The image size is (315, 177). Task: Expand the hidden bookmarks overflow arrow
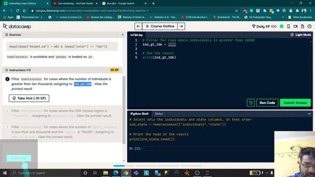pos(283,17)
